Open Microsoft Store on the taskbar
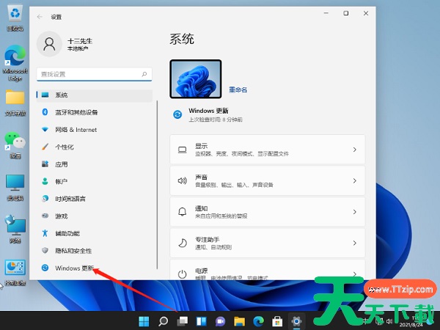 pyautogui.click(x=277, y=321)
